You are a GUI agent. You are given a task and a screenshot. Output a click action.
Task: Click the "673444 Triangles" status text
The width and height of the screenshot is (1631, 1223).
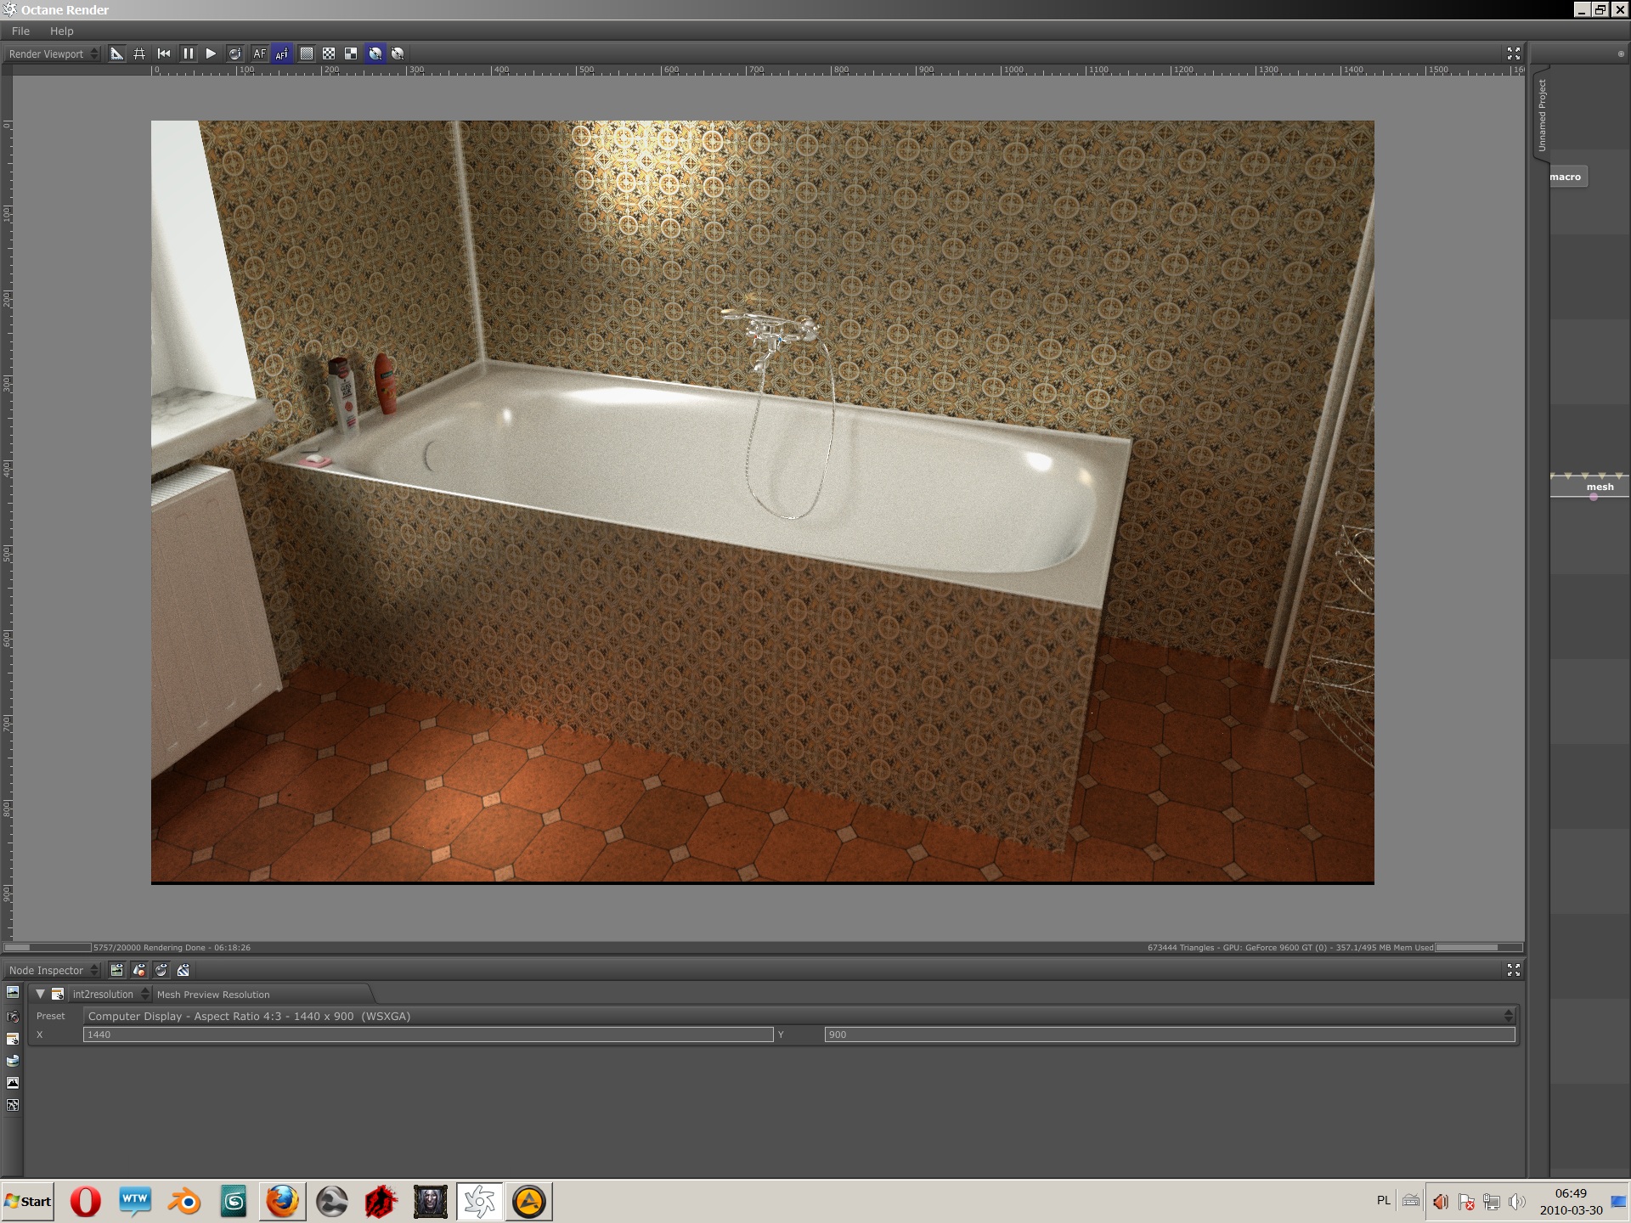pyautogui.click(x=1181, y=947)
